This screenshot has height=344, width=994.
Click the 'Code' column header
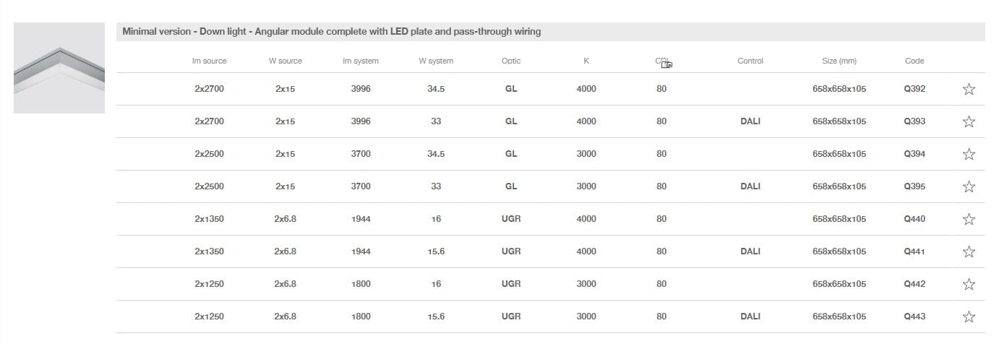click(x=914, y=61)
